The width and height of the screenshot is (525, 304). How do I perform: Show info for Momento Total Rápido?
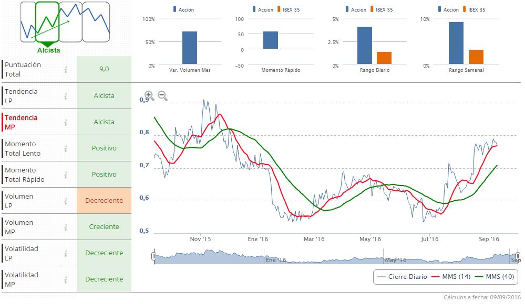tap(66, 175)
